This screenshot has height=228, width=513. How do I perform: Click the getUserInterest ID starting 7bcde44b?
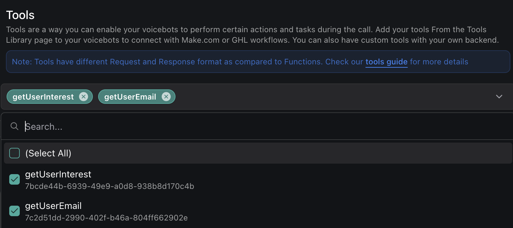[110, 187]
